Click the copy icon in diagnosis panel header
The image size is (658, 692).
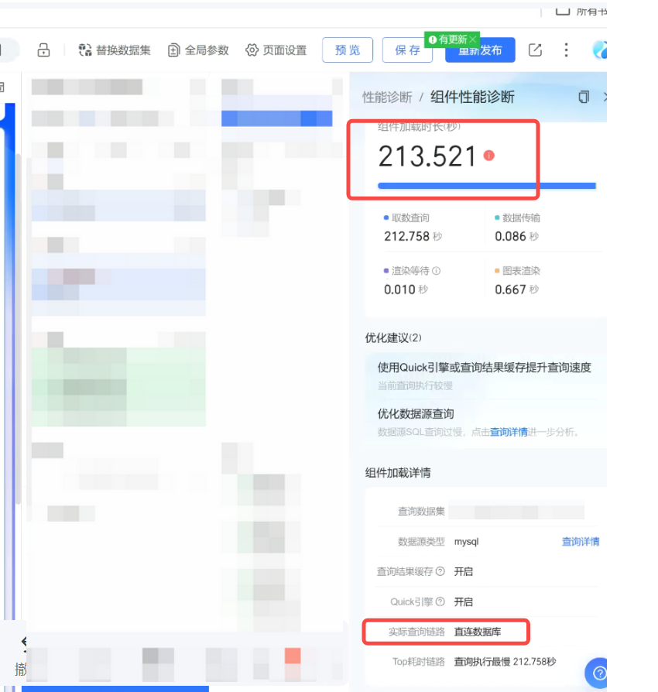click(584, 97)
